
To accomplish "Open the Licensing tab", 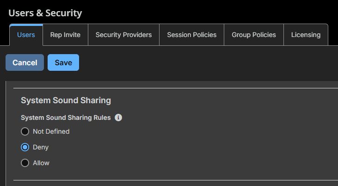I will click(306, 35).
